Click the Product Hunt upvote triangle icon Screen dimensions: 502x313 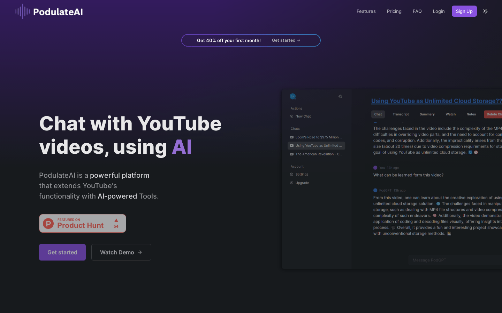tap(116, 220)
